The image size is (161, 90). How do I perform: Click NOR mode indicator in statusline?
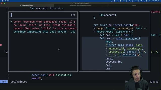[x=4, y=82]
